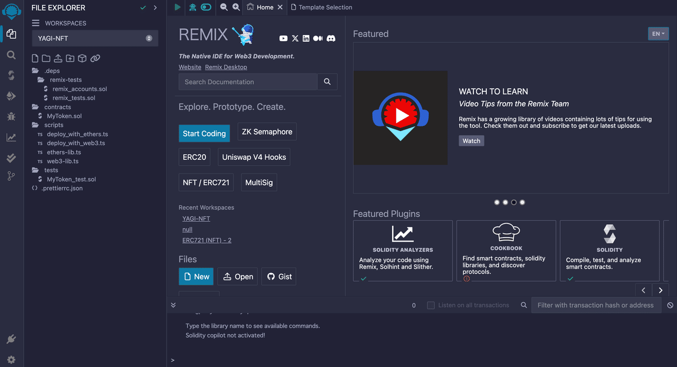This screenshot has width=677, height=367.
Task: Open the YAGI-NFT workspace dropdown
Action: pos(95,38)
